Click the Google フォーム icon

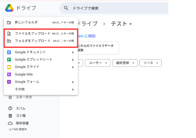tap(9, 82)
